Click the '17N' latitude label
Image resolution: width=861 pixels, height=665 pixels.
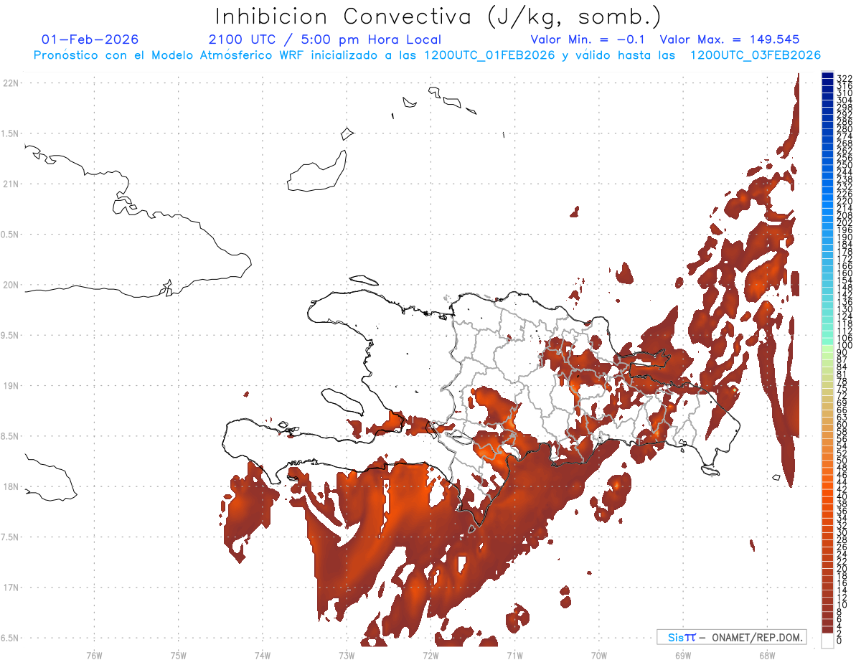(x=10, y=588)
